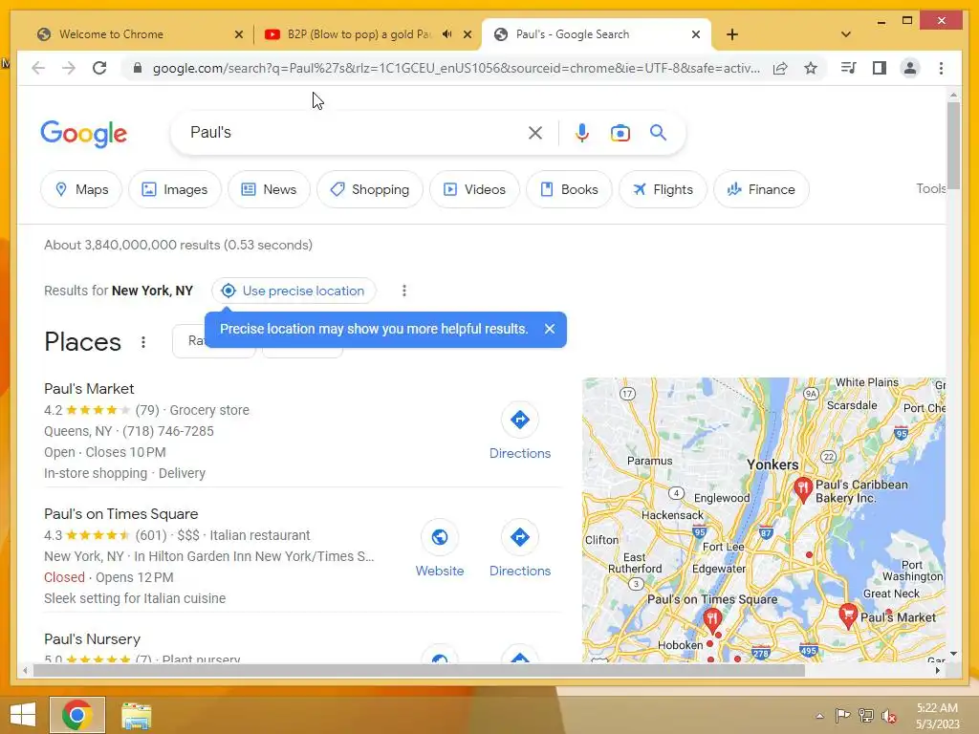Open the media controls icon in toolbar

coord(848,68)
